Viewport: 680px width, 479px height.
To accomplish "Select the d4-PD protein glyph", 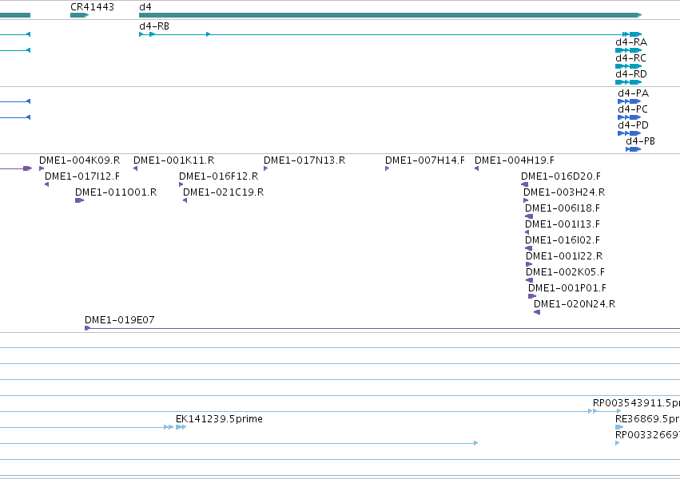I will pyautogui.click(x=630, y=133).
